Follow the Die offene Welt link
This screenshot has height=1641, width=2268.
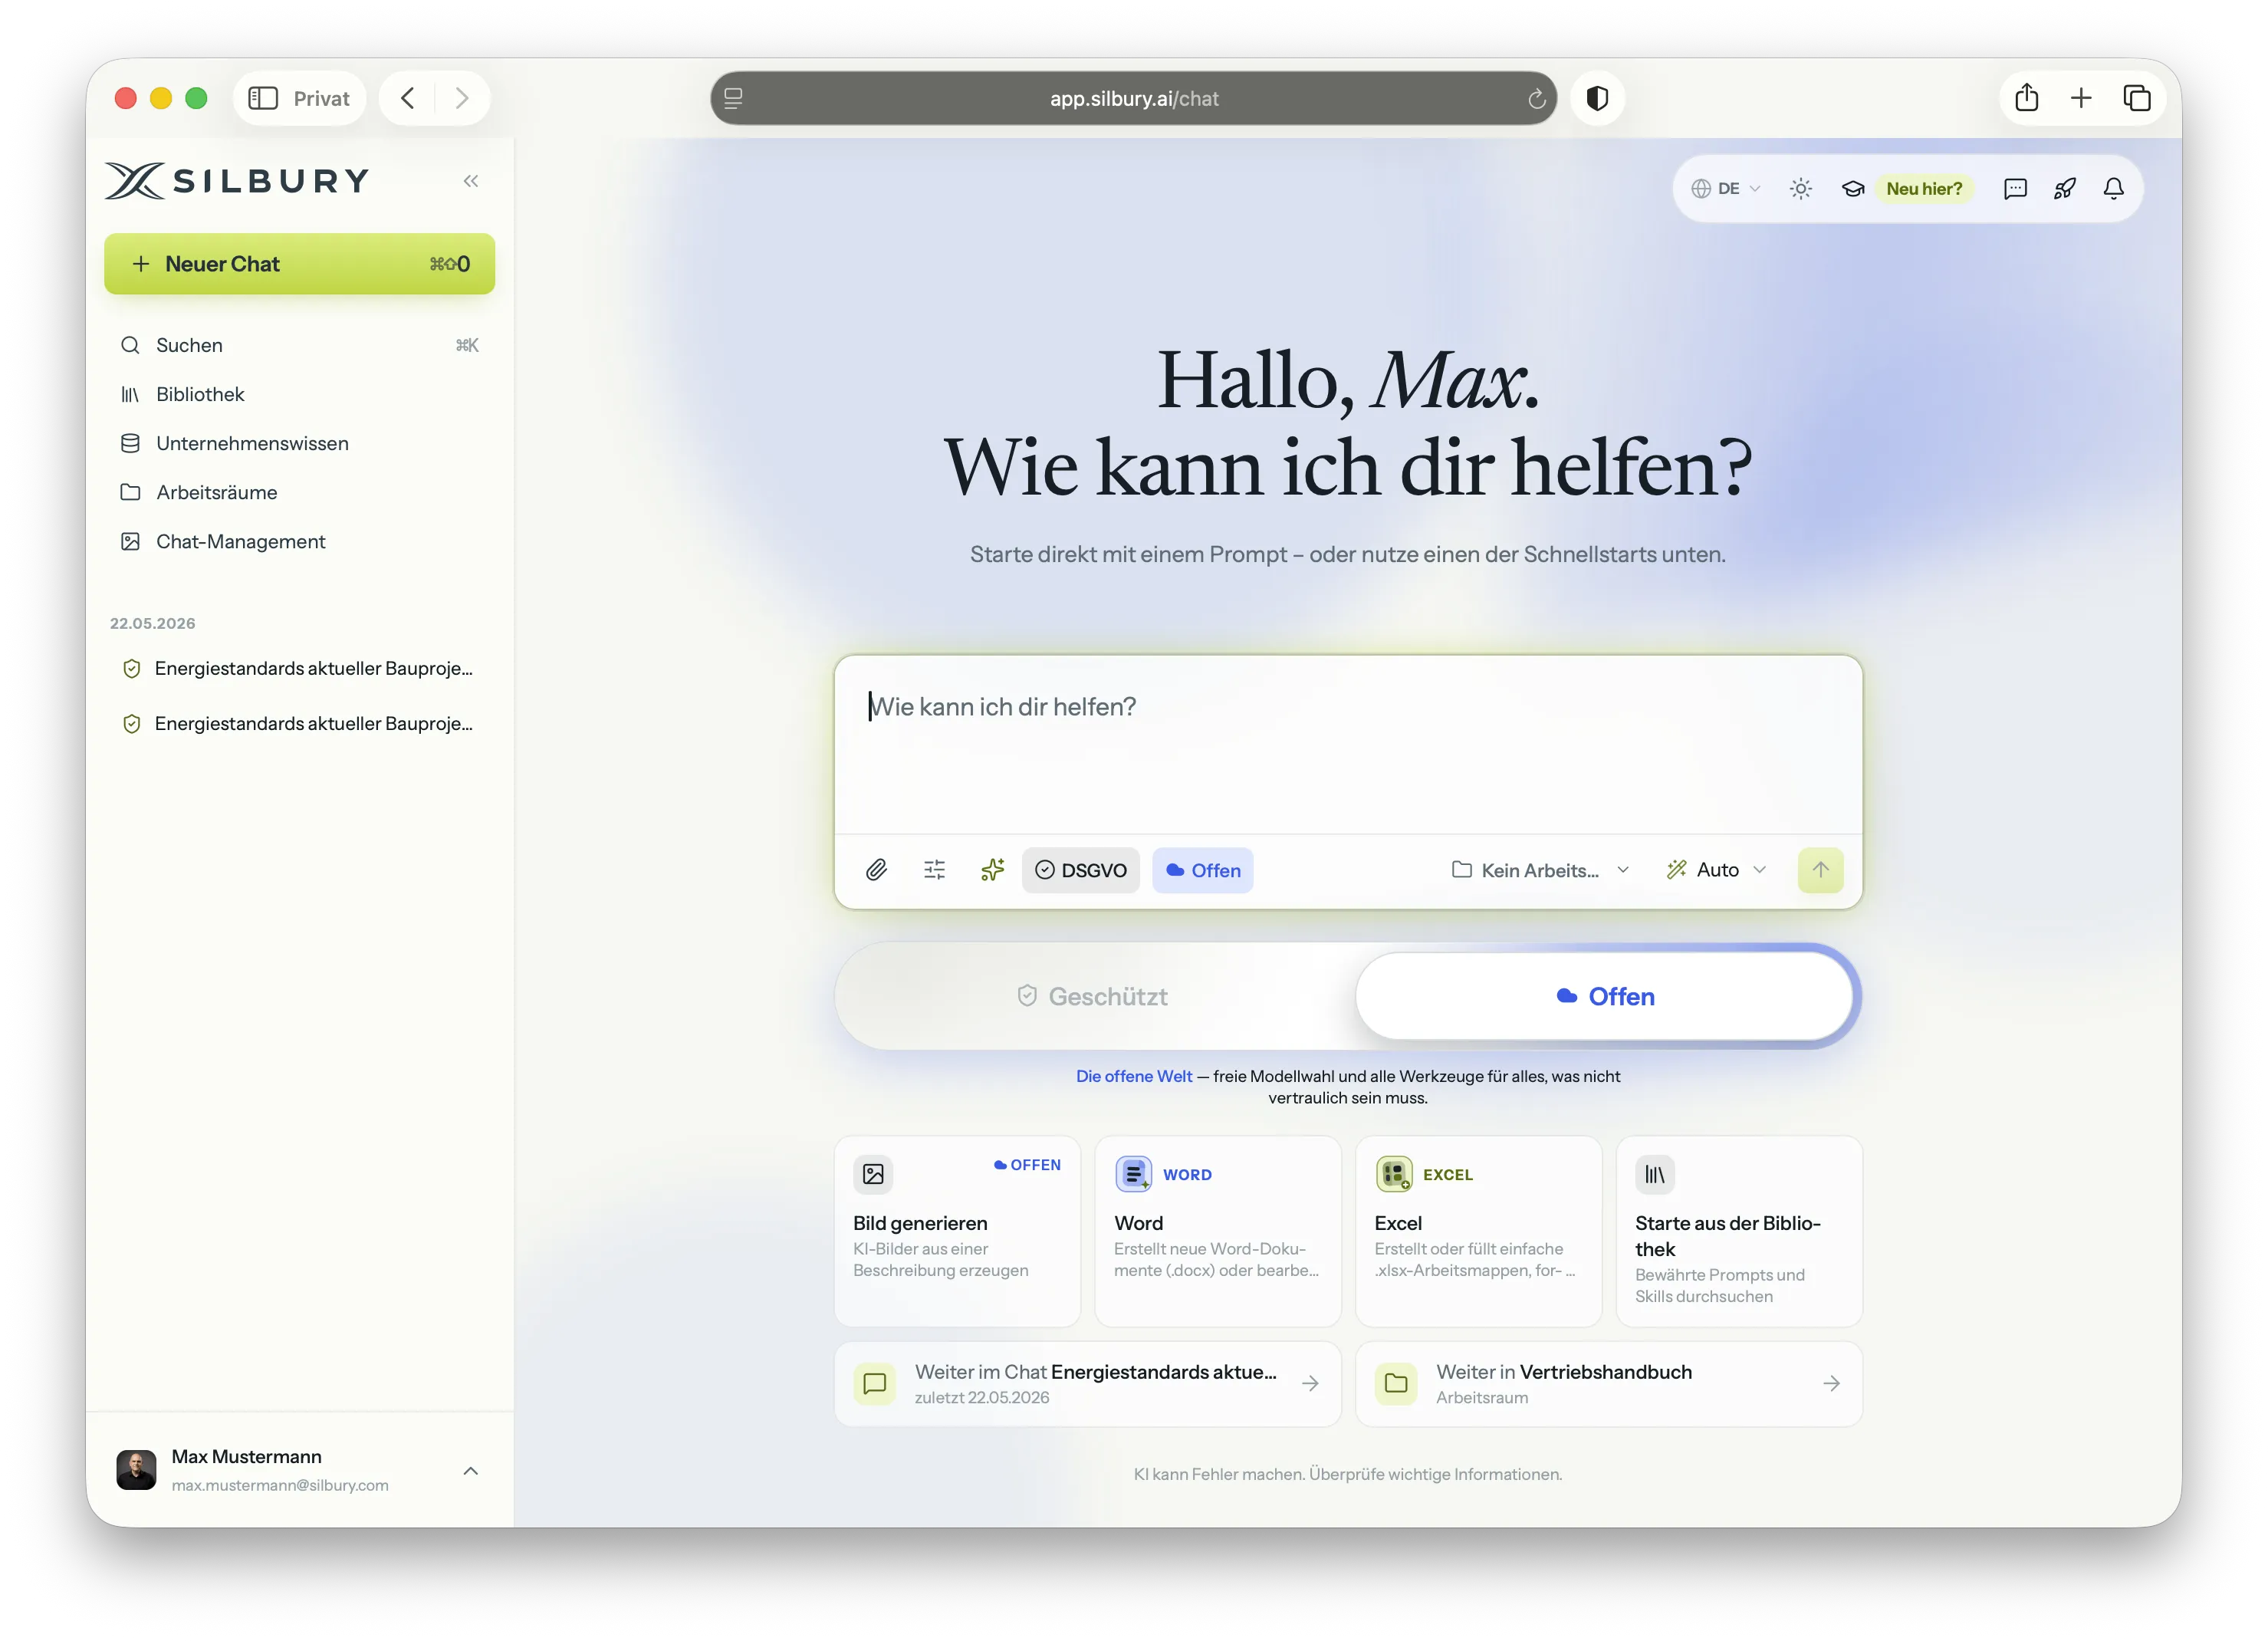click(1133, 1076)
